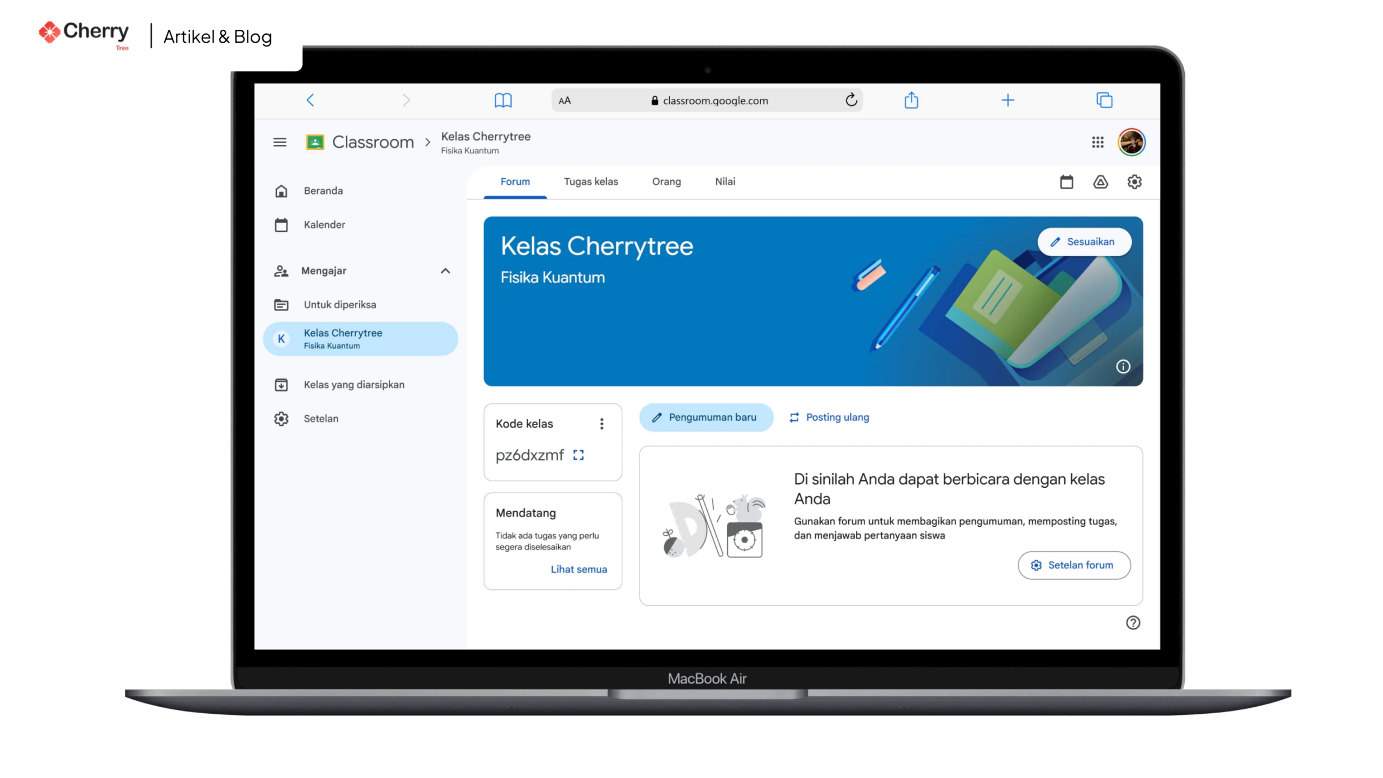Click the Mendatang card title

[526, 513]
